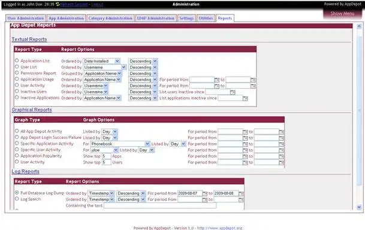This screenshot has height=230, width=365.
Task: Open calendar for Login Success/Failure start date
Action: [245, 138]
